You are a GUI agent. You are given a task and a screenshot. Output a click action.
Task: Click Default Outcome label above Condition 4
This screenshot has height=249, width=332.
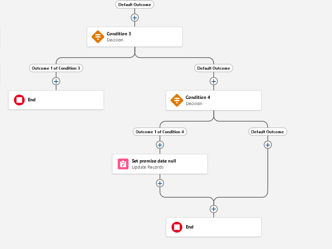pyautogui.click(x=214, y=68)
